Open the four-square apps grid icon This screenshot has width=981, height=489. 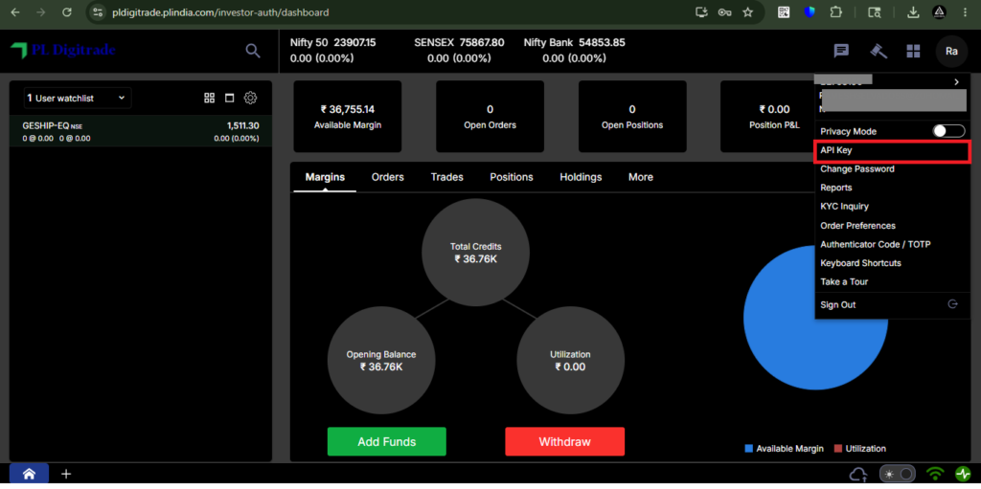click(913, 52)
